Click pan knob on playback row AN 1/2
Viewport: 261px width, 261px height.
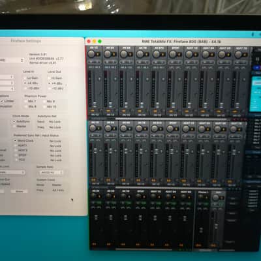(x=93, y=129)
